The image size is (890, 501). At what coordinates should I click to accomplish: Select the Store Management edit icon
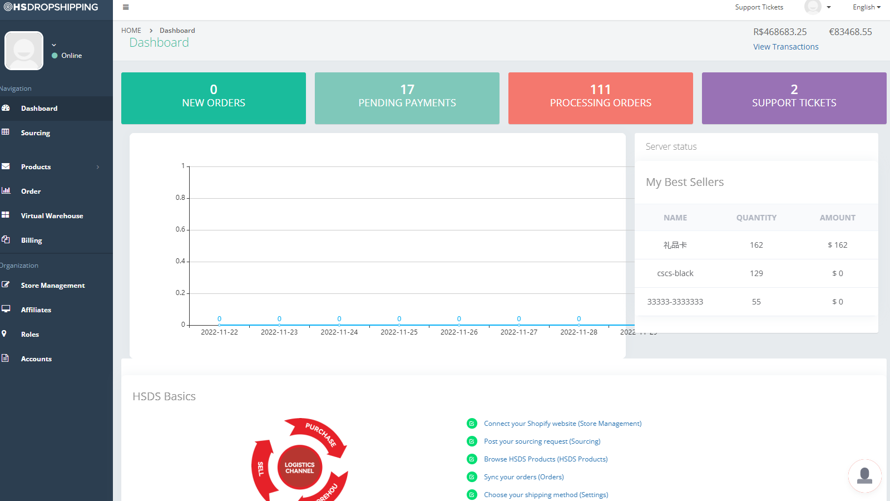(x=6, y=284)
